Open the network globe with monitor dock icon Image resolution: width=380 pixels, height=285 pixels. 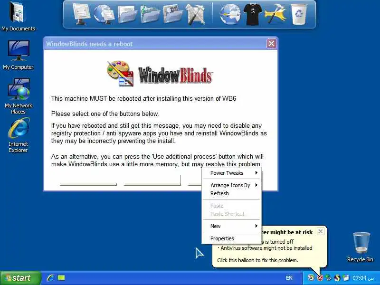(104, 14)
